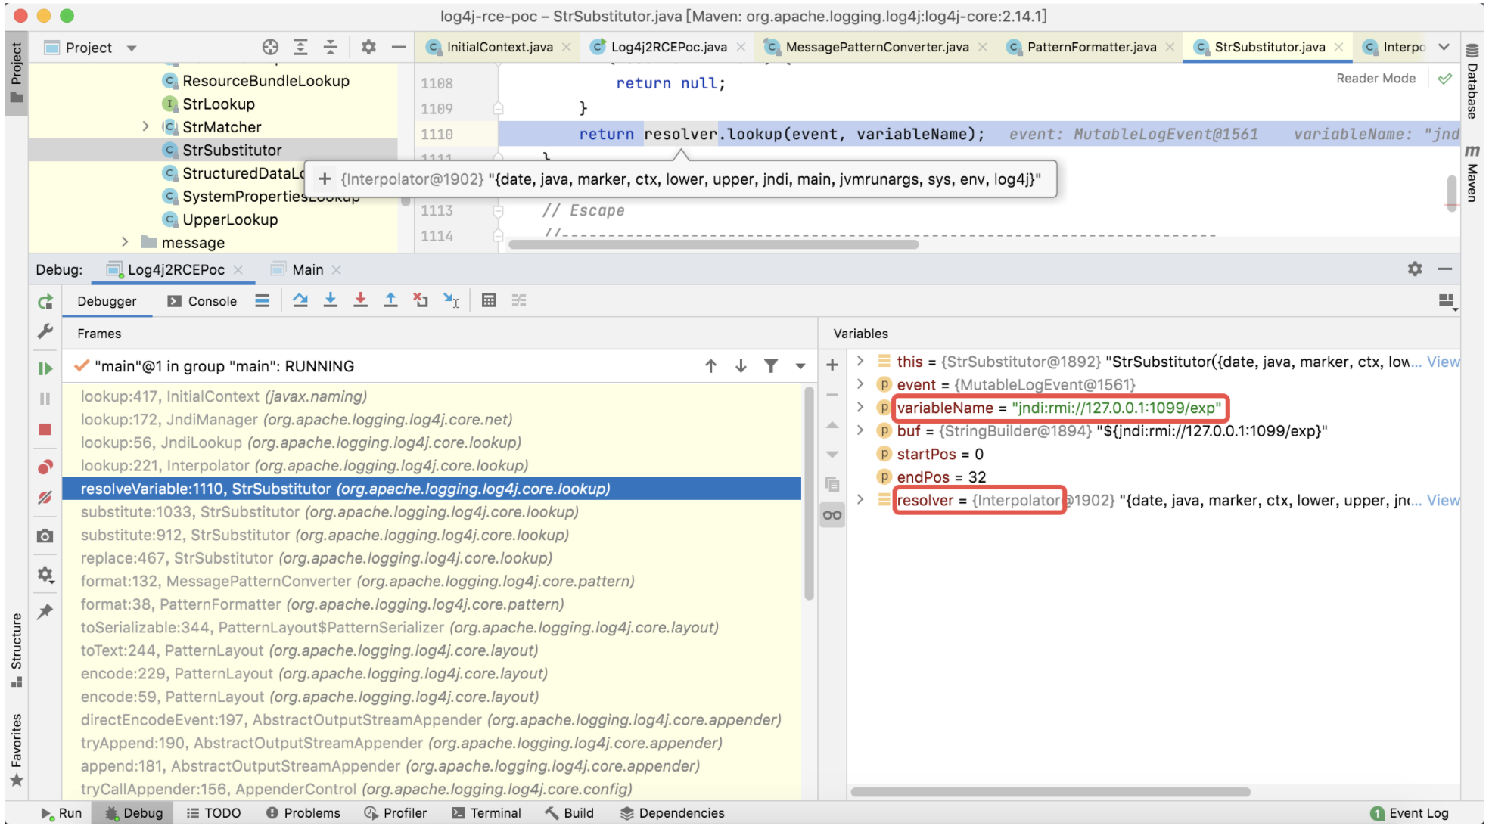Viewport: 1489px width, 829px height.
Task: Click View link for resolver variable
Action: tap(1443, 500)
